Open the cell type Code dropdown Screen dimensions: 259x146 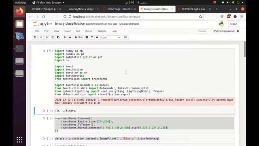(x=110, y=38)
